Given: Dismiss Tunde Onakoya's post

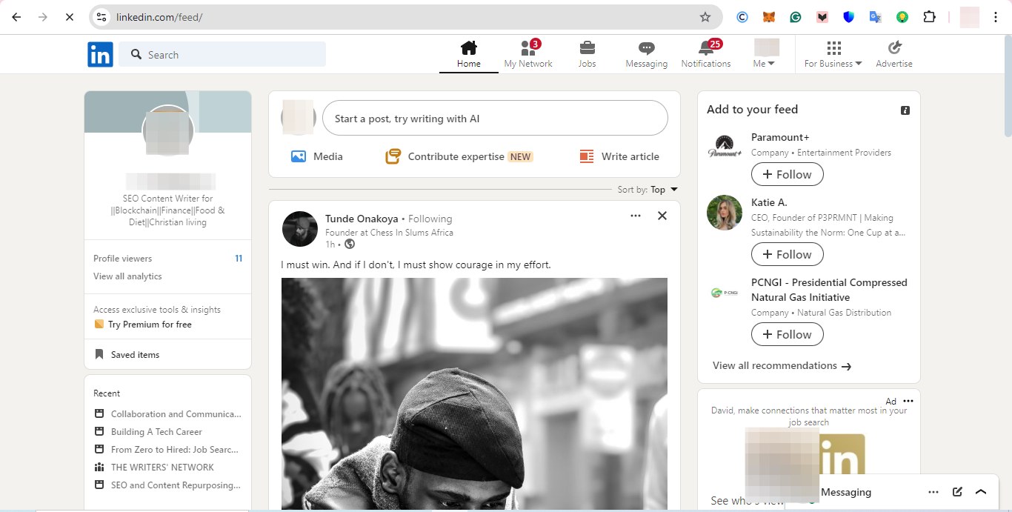Looking at the screenshot, I should (662, 216).
